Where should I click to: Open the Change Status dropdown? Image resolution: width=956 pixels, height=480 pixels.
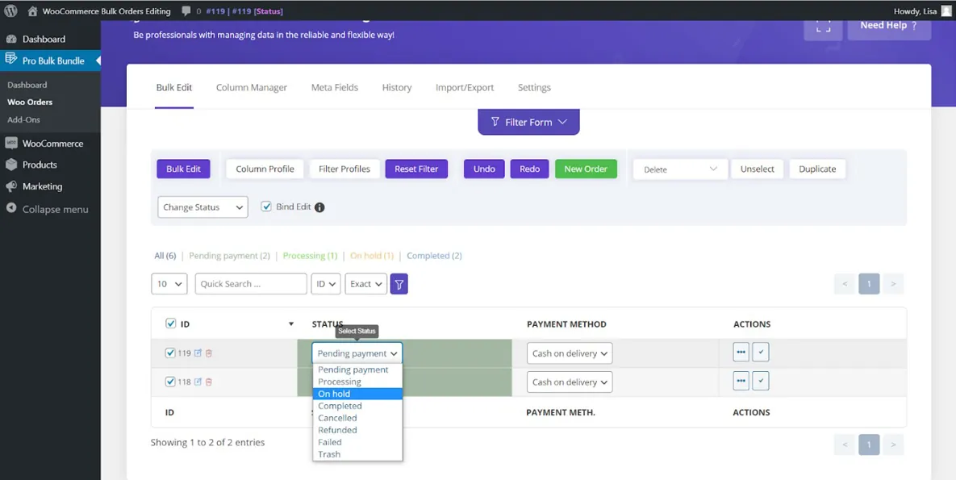202,207
